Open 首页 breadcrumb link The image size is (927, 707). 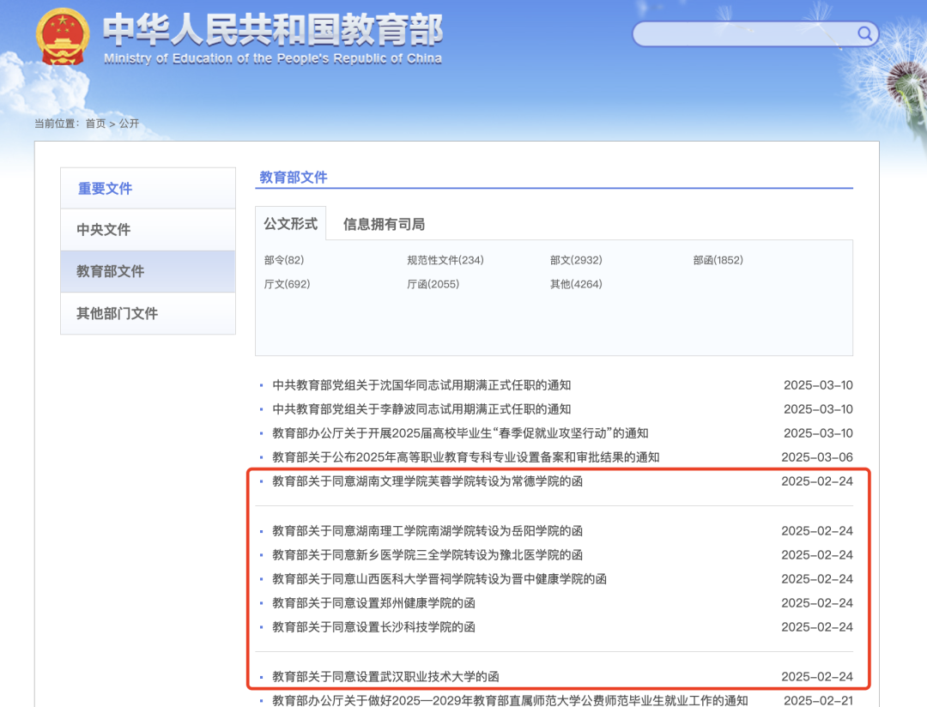[x=95, y=124]
